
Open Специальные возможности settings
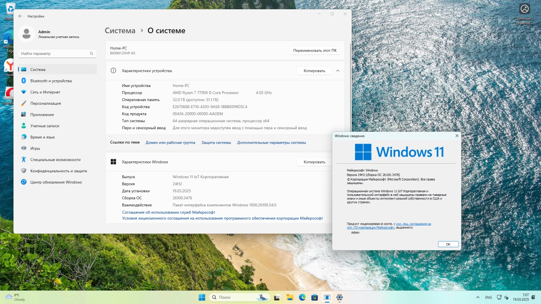click(57, 160)
